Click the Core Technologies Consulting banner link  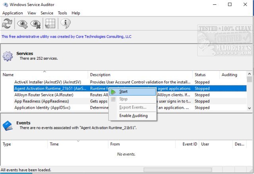click(66, 37)
